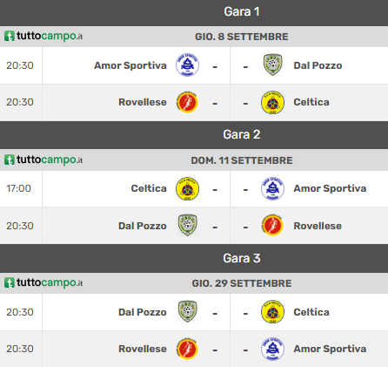Click the 17:00 Celtica match time
This screenshot has height=367, width=388.
tap(18, 188)
